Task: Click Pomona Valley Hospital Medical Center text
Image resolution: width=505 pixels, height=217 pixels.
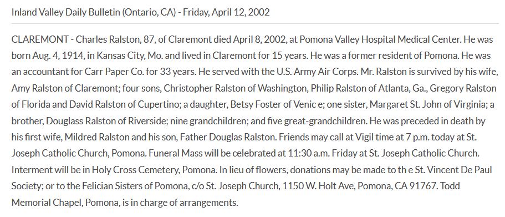Action: click(382, 39)
